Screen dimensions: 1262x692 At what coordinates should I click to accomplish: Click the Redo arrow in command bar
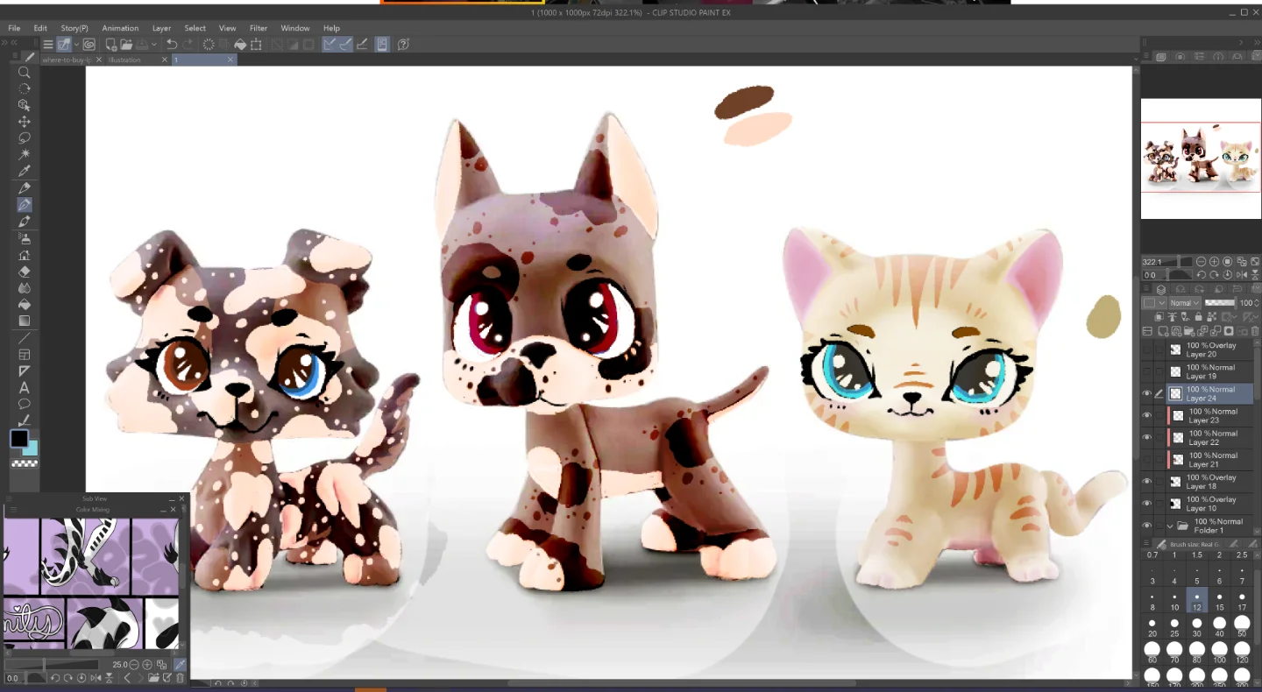188,45
